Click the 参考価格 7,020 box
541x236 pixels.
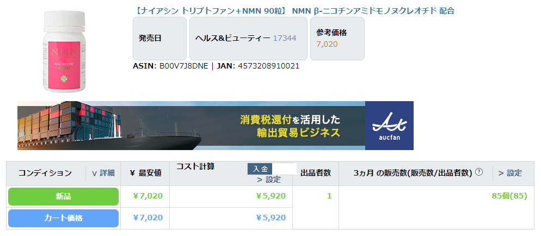[337, 38]
